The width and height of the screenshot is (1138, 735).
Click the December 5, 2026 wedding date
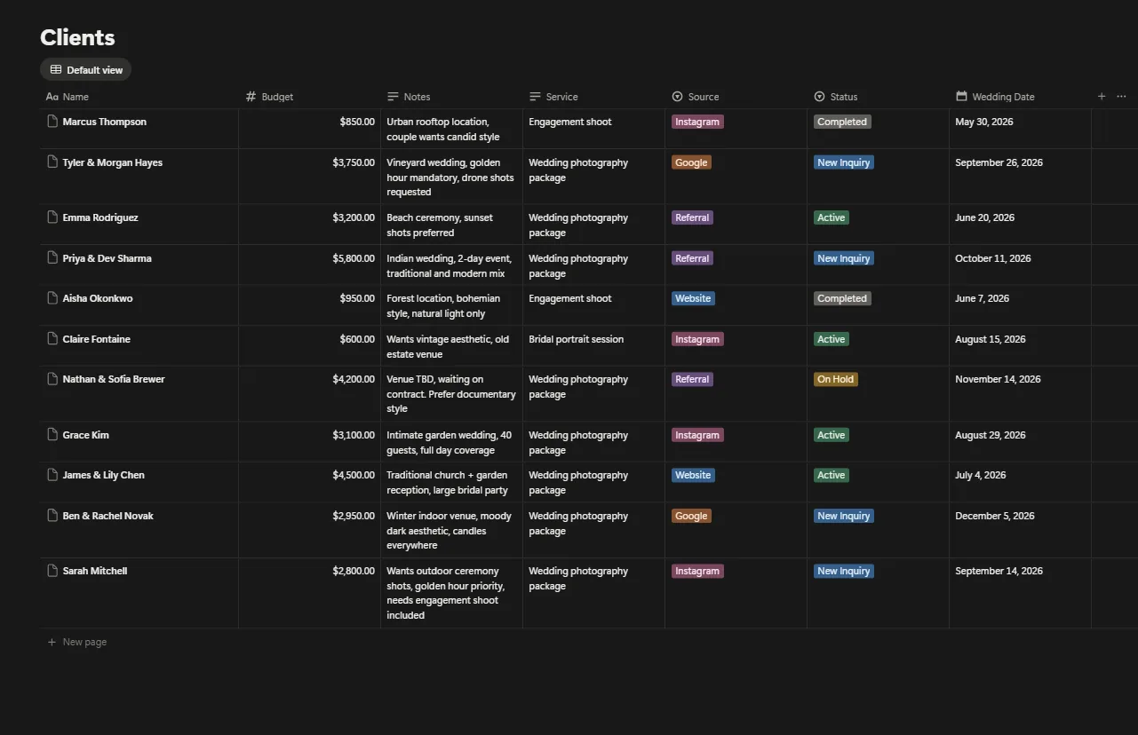(x=995, y=516)
